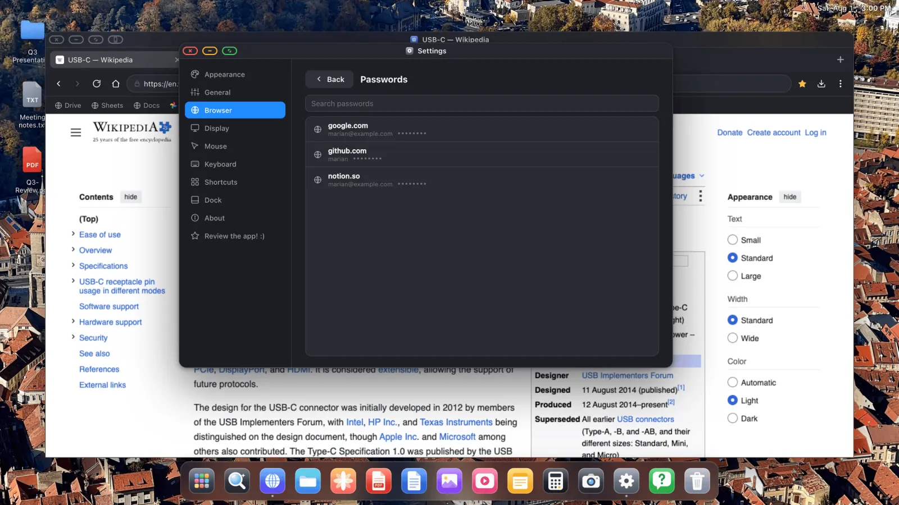The image size is (899, 505).
Task: Open Calculator in dock
Action: [x=556, y=481]
